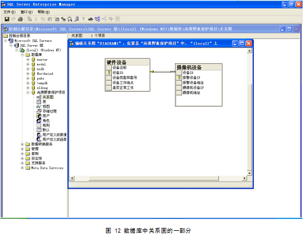Viewport: 303px width, 235px height.
Task: Select the 摄像机地址 column row
Action: (x=199, y=92)
